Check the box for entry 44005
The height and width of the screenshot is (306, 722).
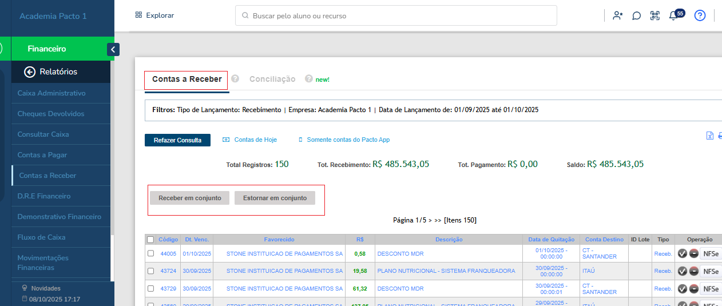tap(150, 253)
